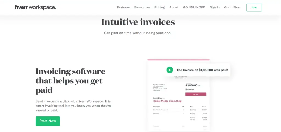The width and height of the screenshot is (281, 132).
Task: Open the About menu item
Action: [x=174, y=7]
